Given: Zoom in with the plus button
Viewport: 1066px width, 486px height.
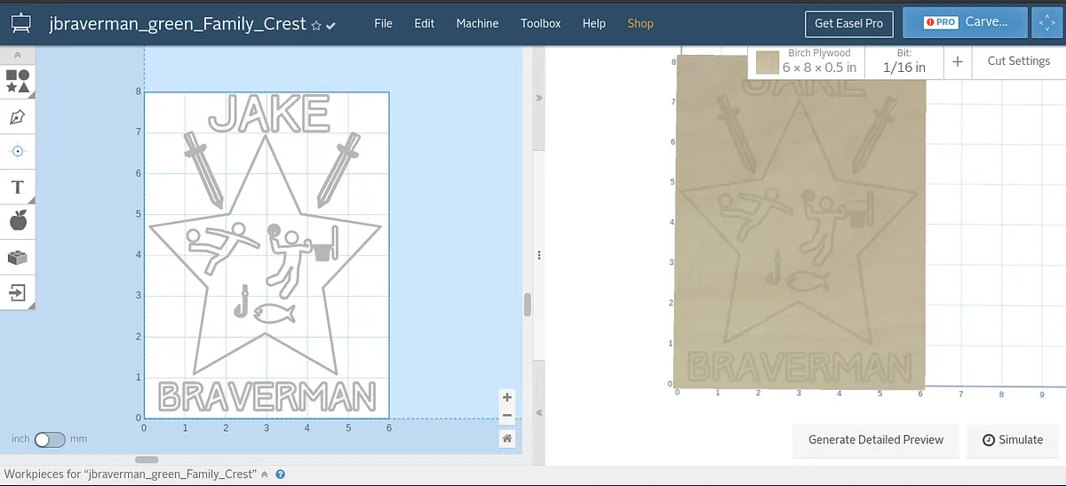Looking at the screenshot, I should click(506, 398).
